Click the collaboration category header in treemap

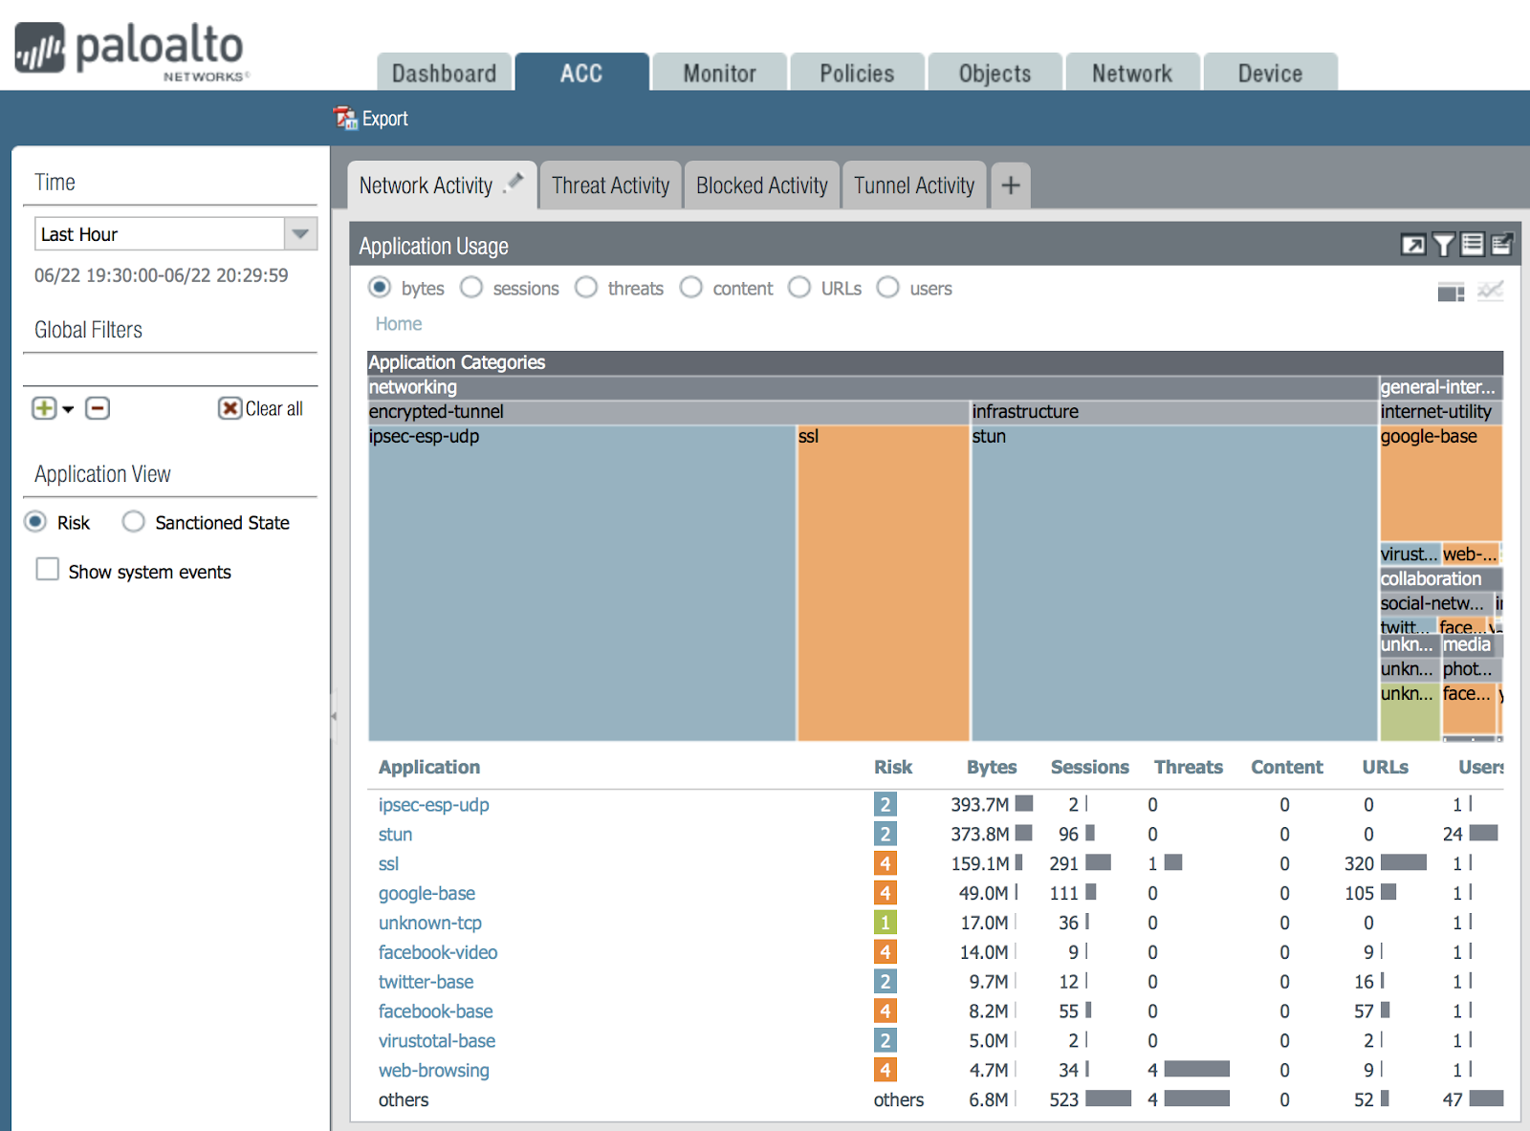coord(1440,578)
